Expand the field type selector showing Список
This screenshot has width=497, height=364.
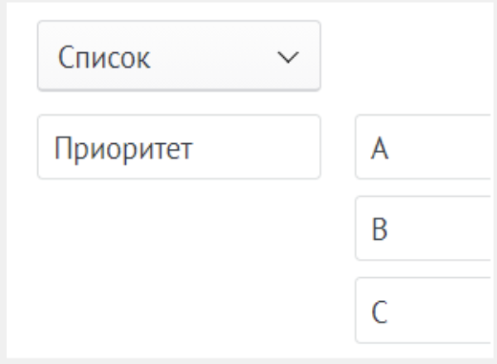[x=178, y=56]
